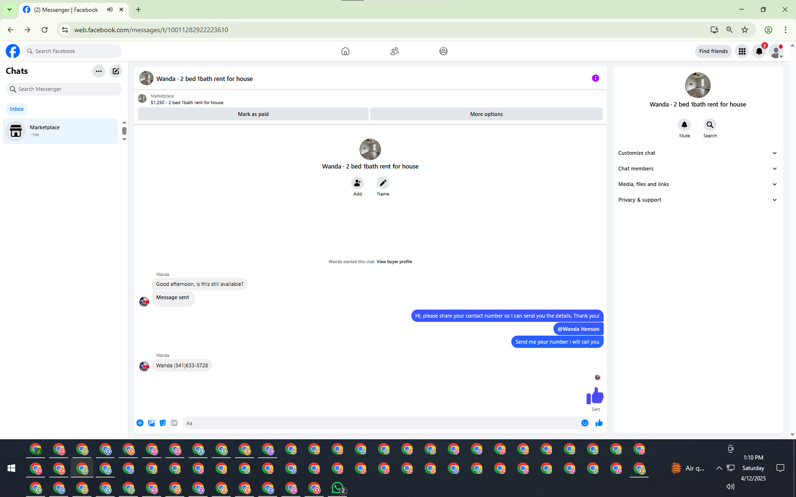
Task: Open the Windows Start menu
Action: [x=11, y=468]
